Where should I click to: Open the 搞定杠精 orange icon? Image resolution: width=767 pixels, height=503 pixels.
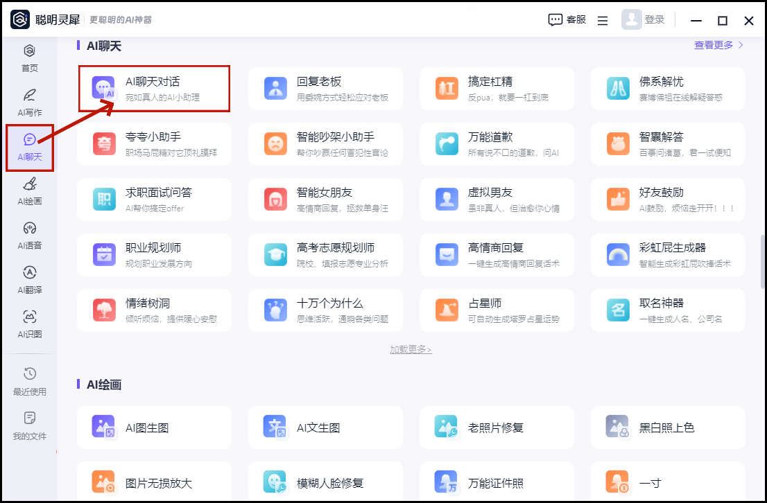coord(447,88)
